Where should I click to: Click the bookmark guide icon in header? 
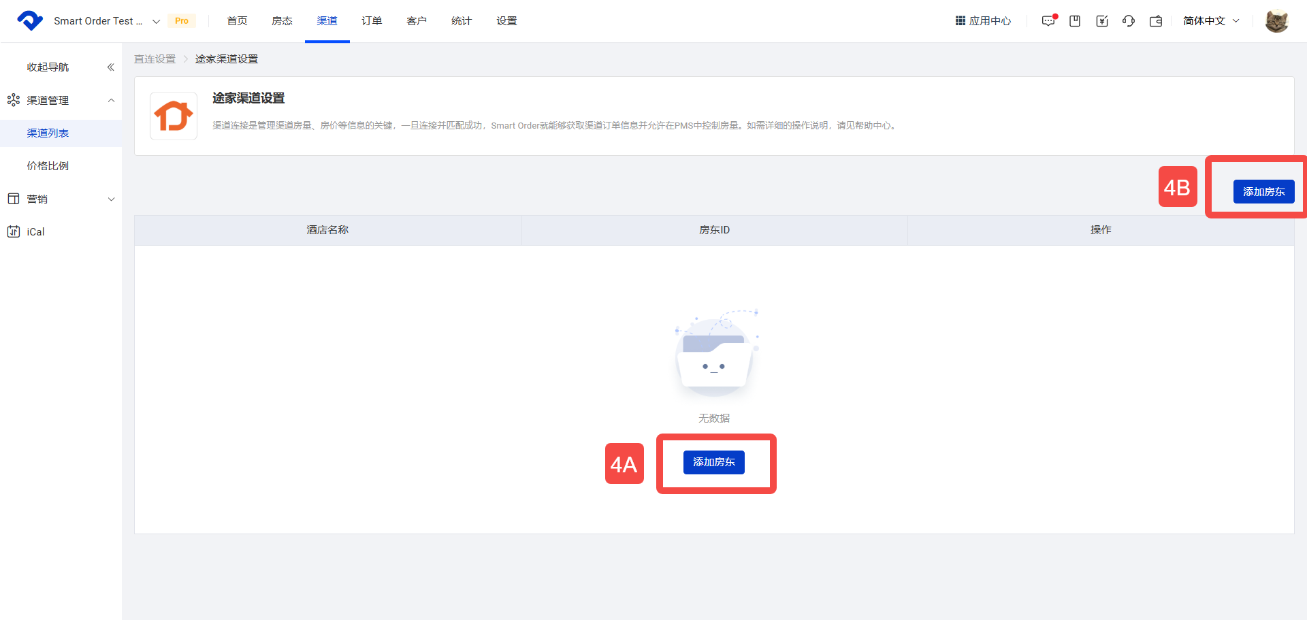pyautogui.click(x=1075, y=21)
